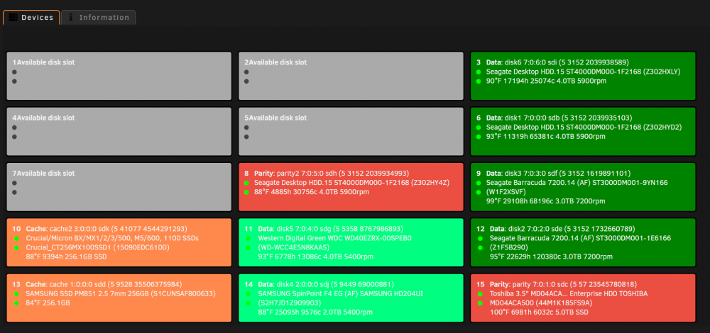Screen dimensions: 710x333
Task: Select "7Available disk slot" label
Action: pyautogui.click(x=43, y=174)
